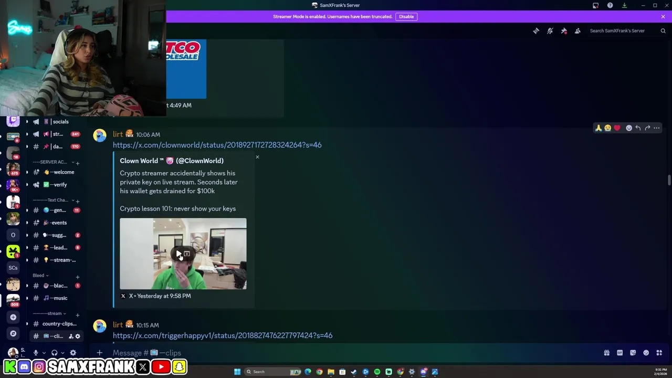Image resolution: width=672 pixels, height=378 pixels.
Task: Open the Discord inbox icon
Action: click(x=595, y=5)
